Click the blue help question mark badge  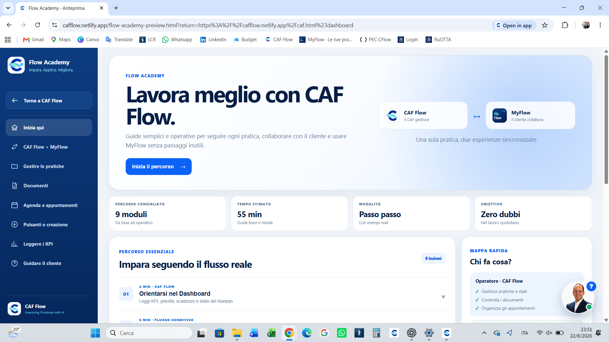tap(591, 287)
